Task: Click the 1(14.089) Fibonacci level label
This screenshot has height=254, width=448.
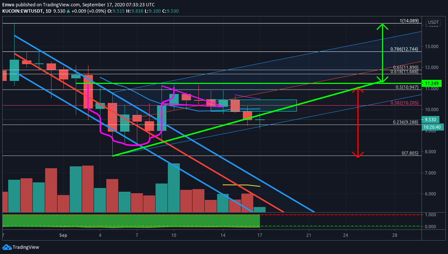Action: coord(409,21)
